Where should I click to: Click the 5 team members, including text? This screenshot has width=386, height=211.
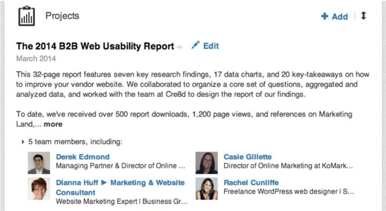(76, 142)
